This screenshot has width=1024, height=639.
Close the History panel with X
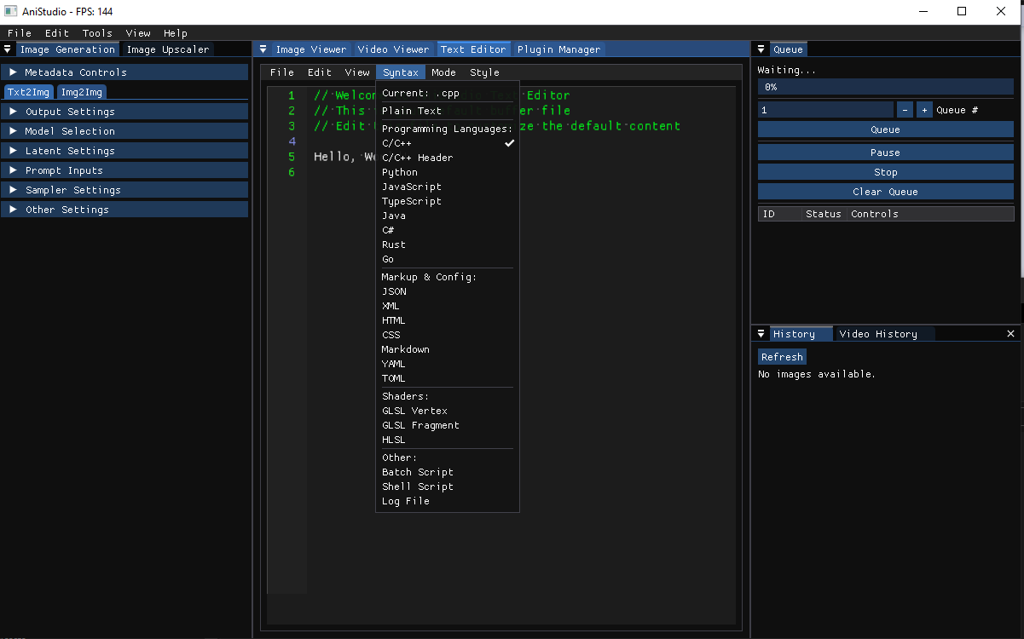tap(1011, 334)
